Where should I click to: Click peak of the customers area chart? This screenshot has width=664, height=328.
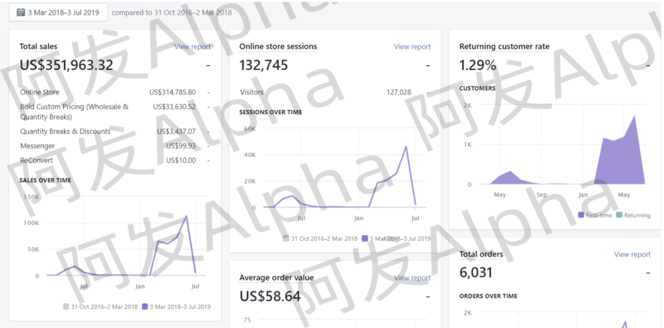tap(634, 115)
